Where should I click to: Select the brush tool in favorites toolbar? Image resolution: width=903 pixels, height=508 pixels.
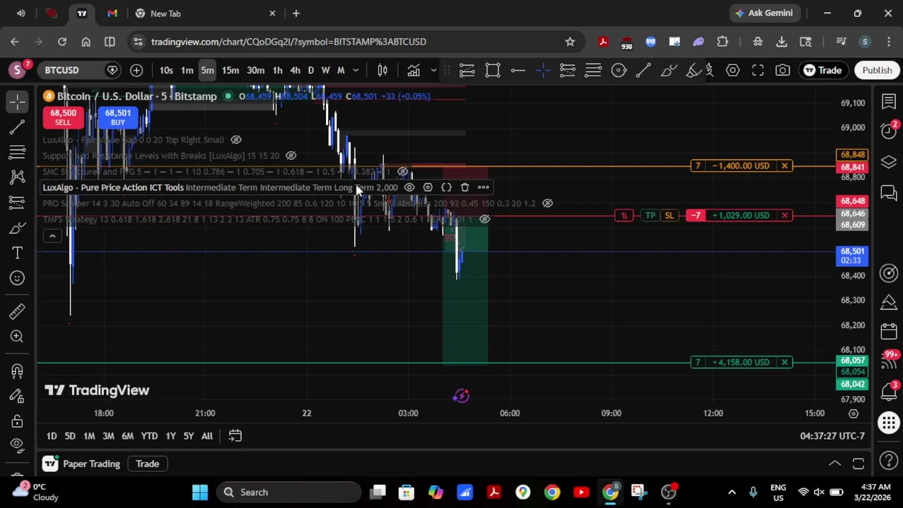pyautogui.click(x=668, y=70)
